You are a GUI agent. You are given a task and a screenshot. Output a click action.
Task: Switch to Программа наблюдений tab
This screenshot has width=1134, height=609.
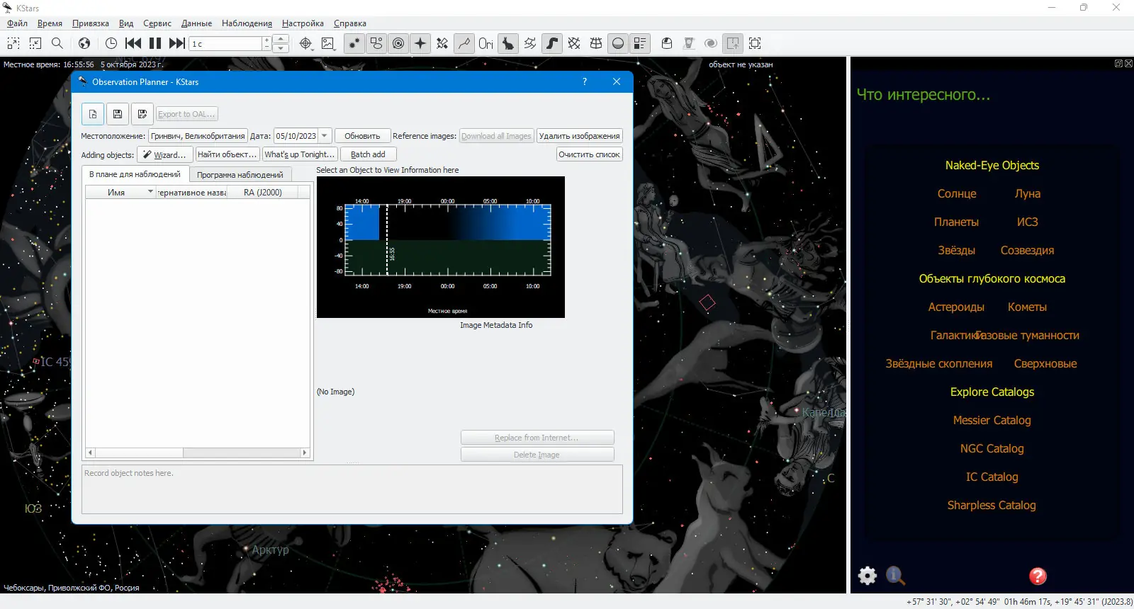[240, 175]
